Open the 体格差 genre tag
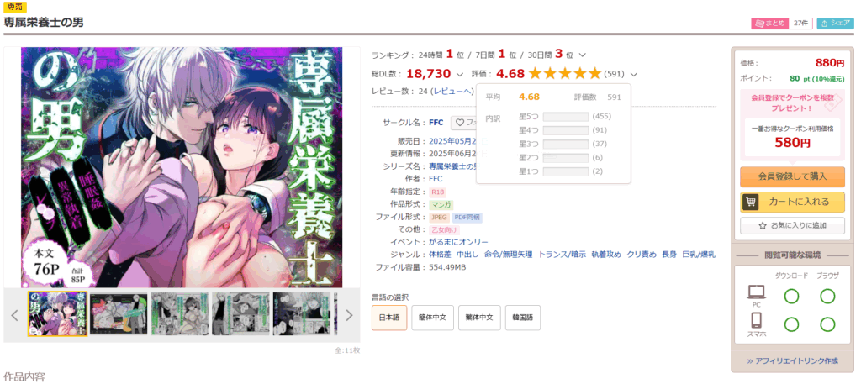The image size is (861, 384). pyautogui.click(x=441, y=255)
